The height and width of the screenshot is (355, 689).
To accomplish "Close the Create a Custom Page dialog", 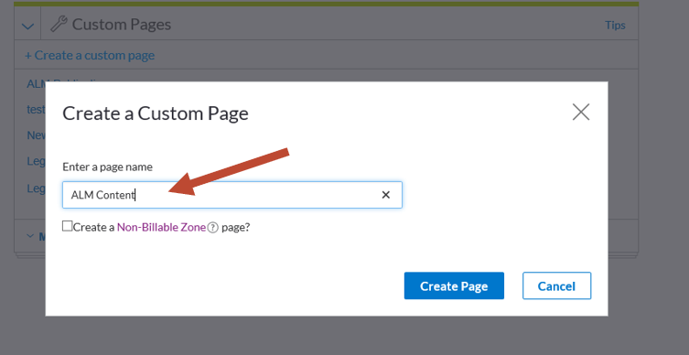I will [x=581, y=112].
